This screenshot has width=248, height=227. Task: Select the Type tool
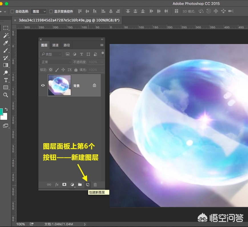click(6, 80)
